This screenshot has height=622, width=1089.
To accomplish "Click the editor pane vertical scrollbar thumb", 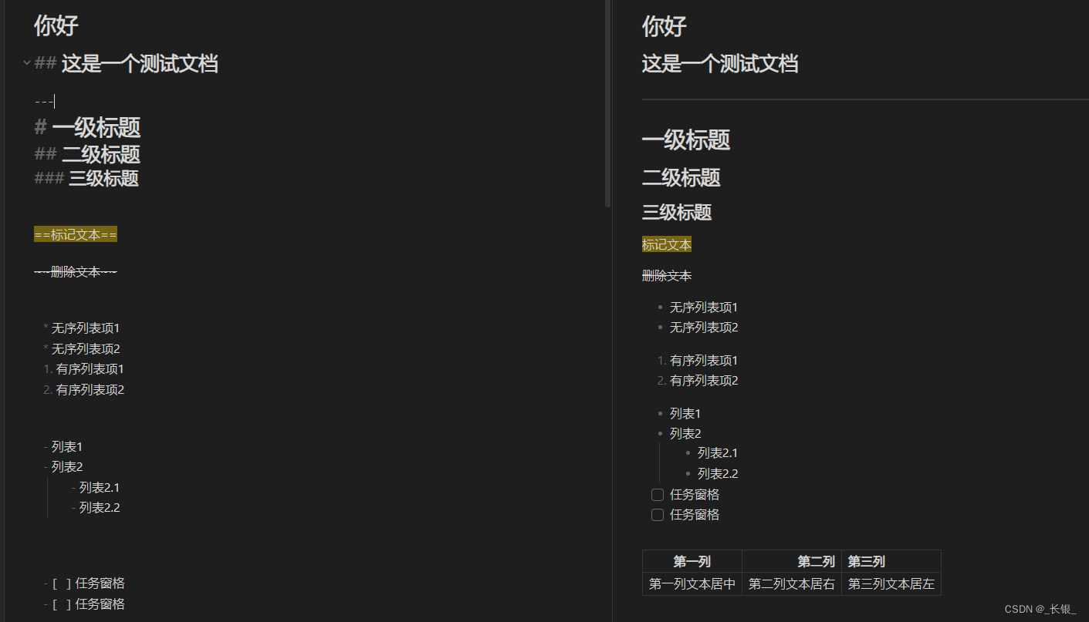I will click(608, 104).
